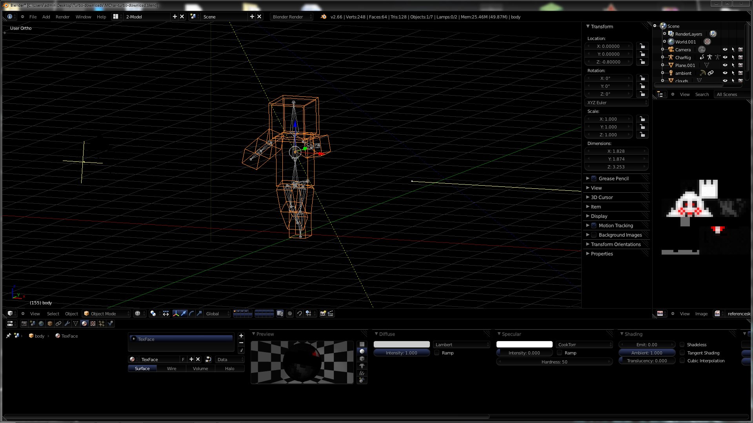Open the viewport shading sphere selector
Image resolution: width=753 pixels, height=423 pixels.
(x=139, y=313)
